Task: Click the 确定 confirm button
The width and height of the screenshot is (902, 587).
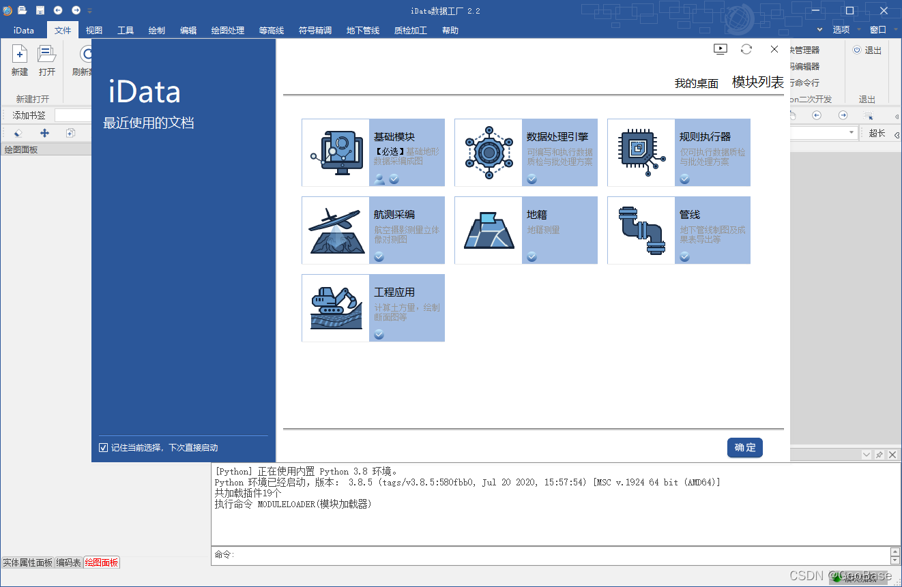Action: 745,448
